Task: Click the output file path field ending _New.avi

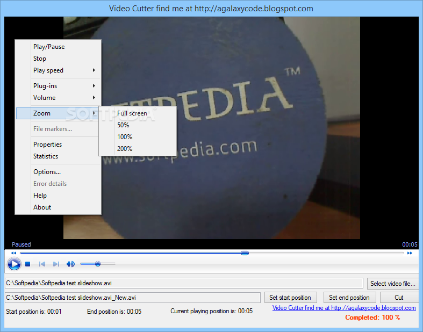Action: click(133, 298)
